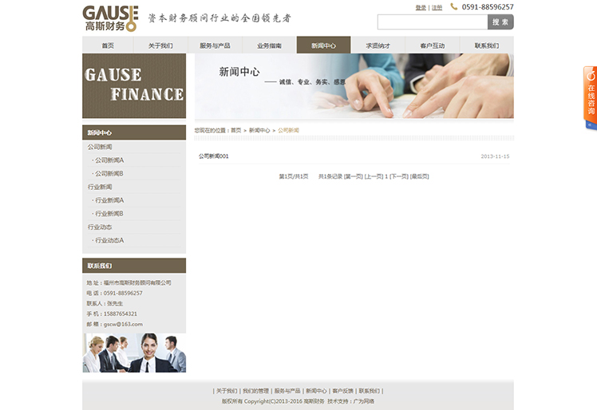Open 联系我们 in the navigation bar
This screenshot has width=597, height=410.
point(486,45)
